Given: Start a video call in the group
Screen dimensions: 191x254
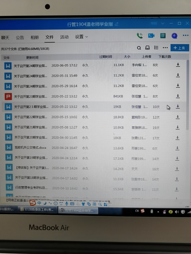Looking at the screenshot, I should tap(151, 36).
